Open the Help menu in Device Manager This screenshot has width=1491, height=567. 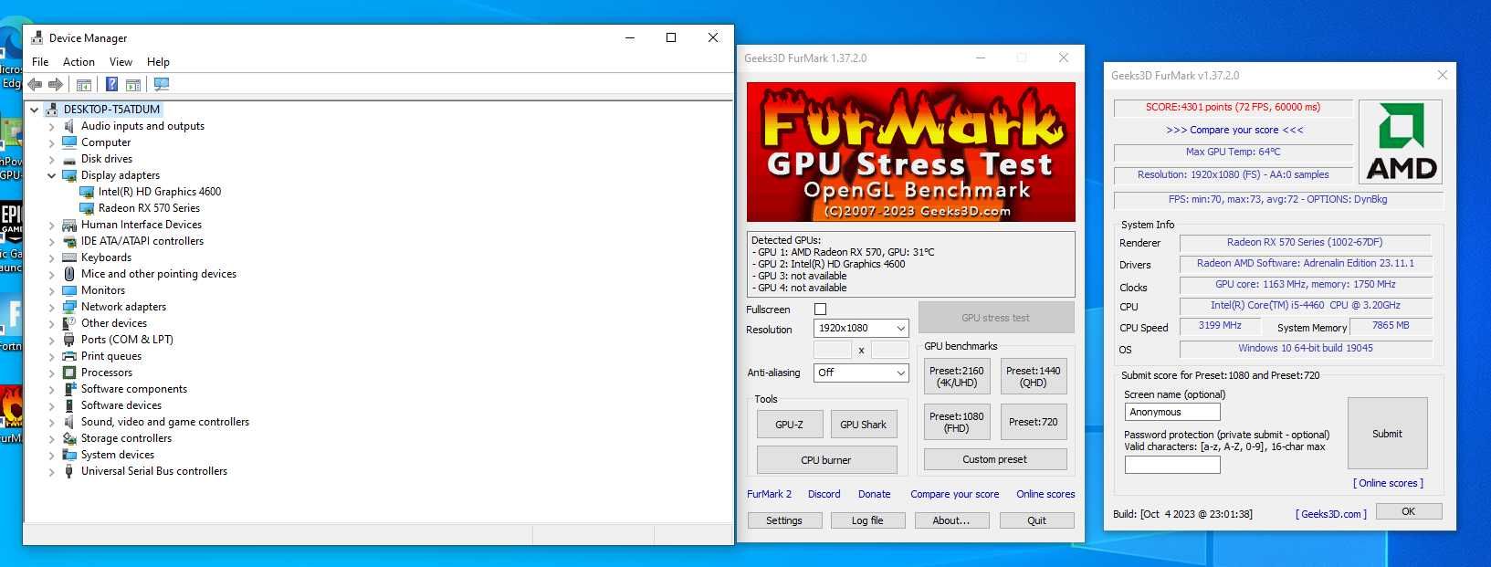pyautogui.click(x=158, y=62)
